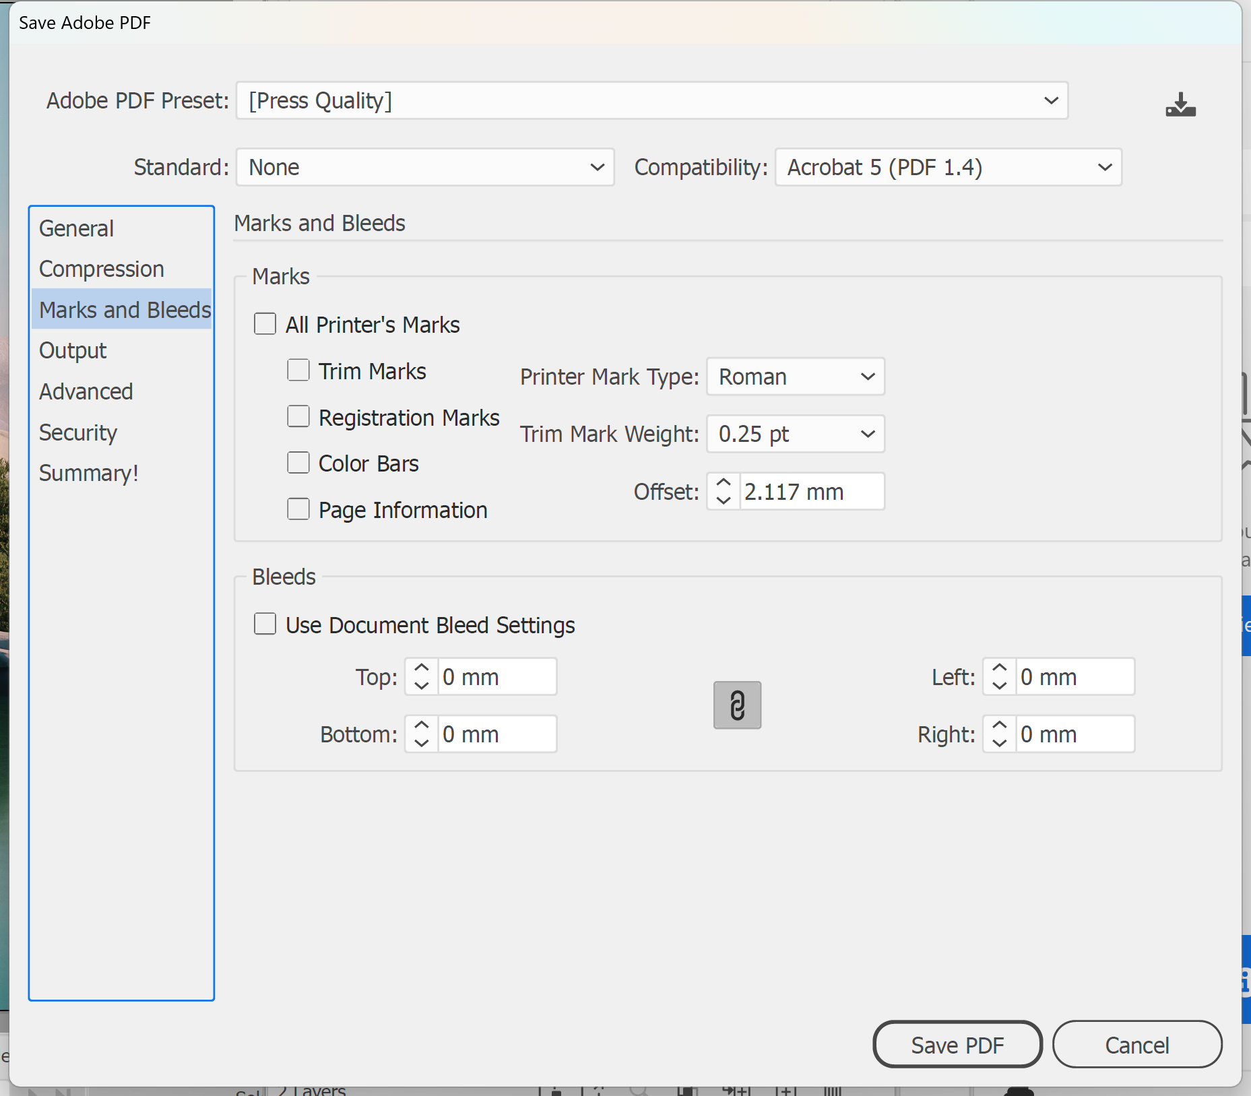The height and width of the screenshot is (1096, 1251).
Task: Check the Page Information box
Action: tap(298, 509)
